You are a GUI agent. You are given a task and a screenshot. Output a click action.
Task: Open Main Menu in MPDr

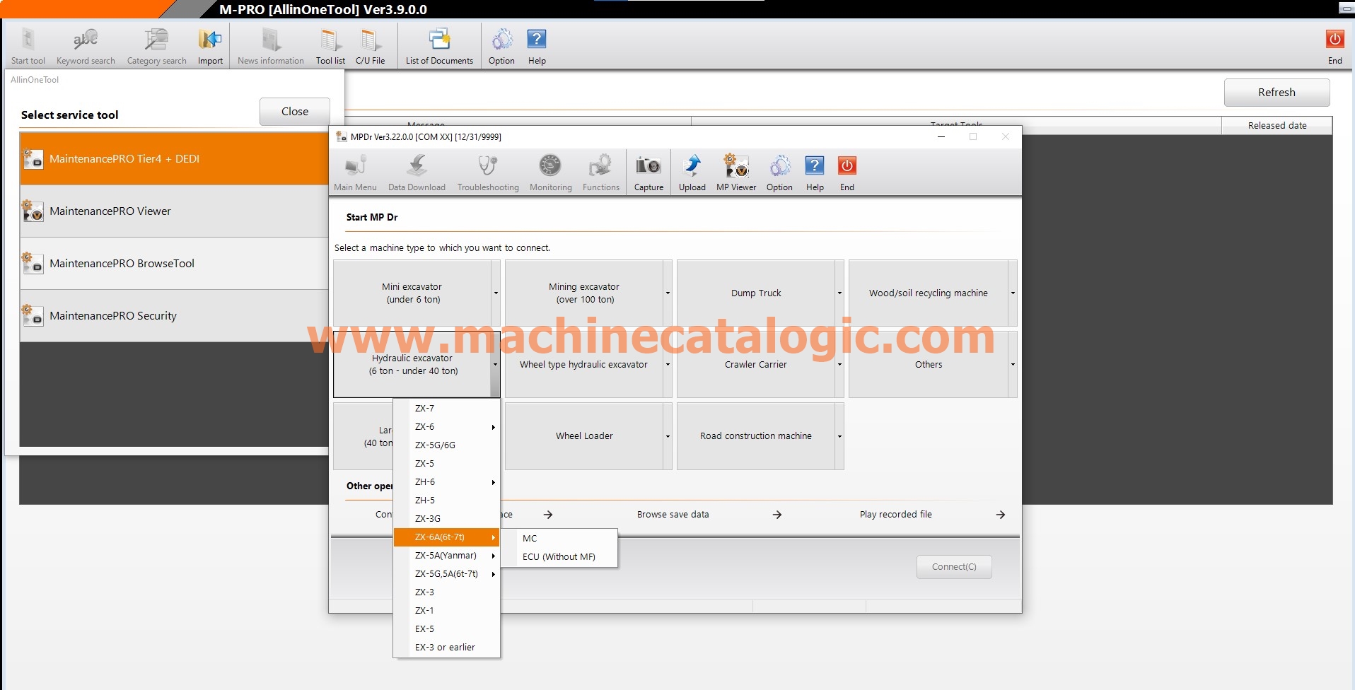355,173
